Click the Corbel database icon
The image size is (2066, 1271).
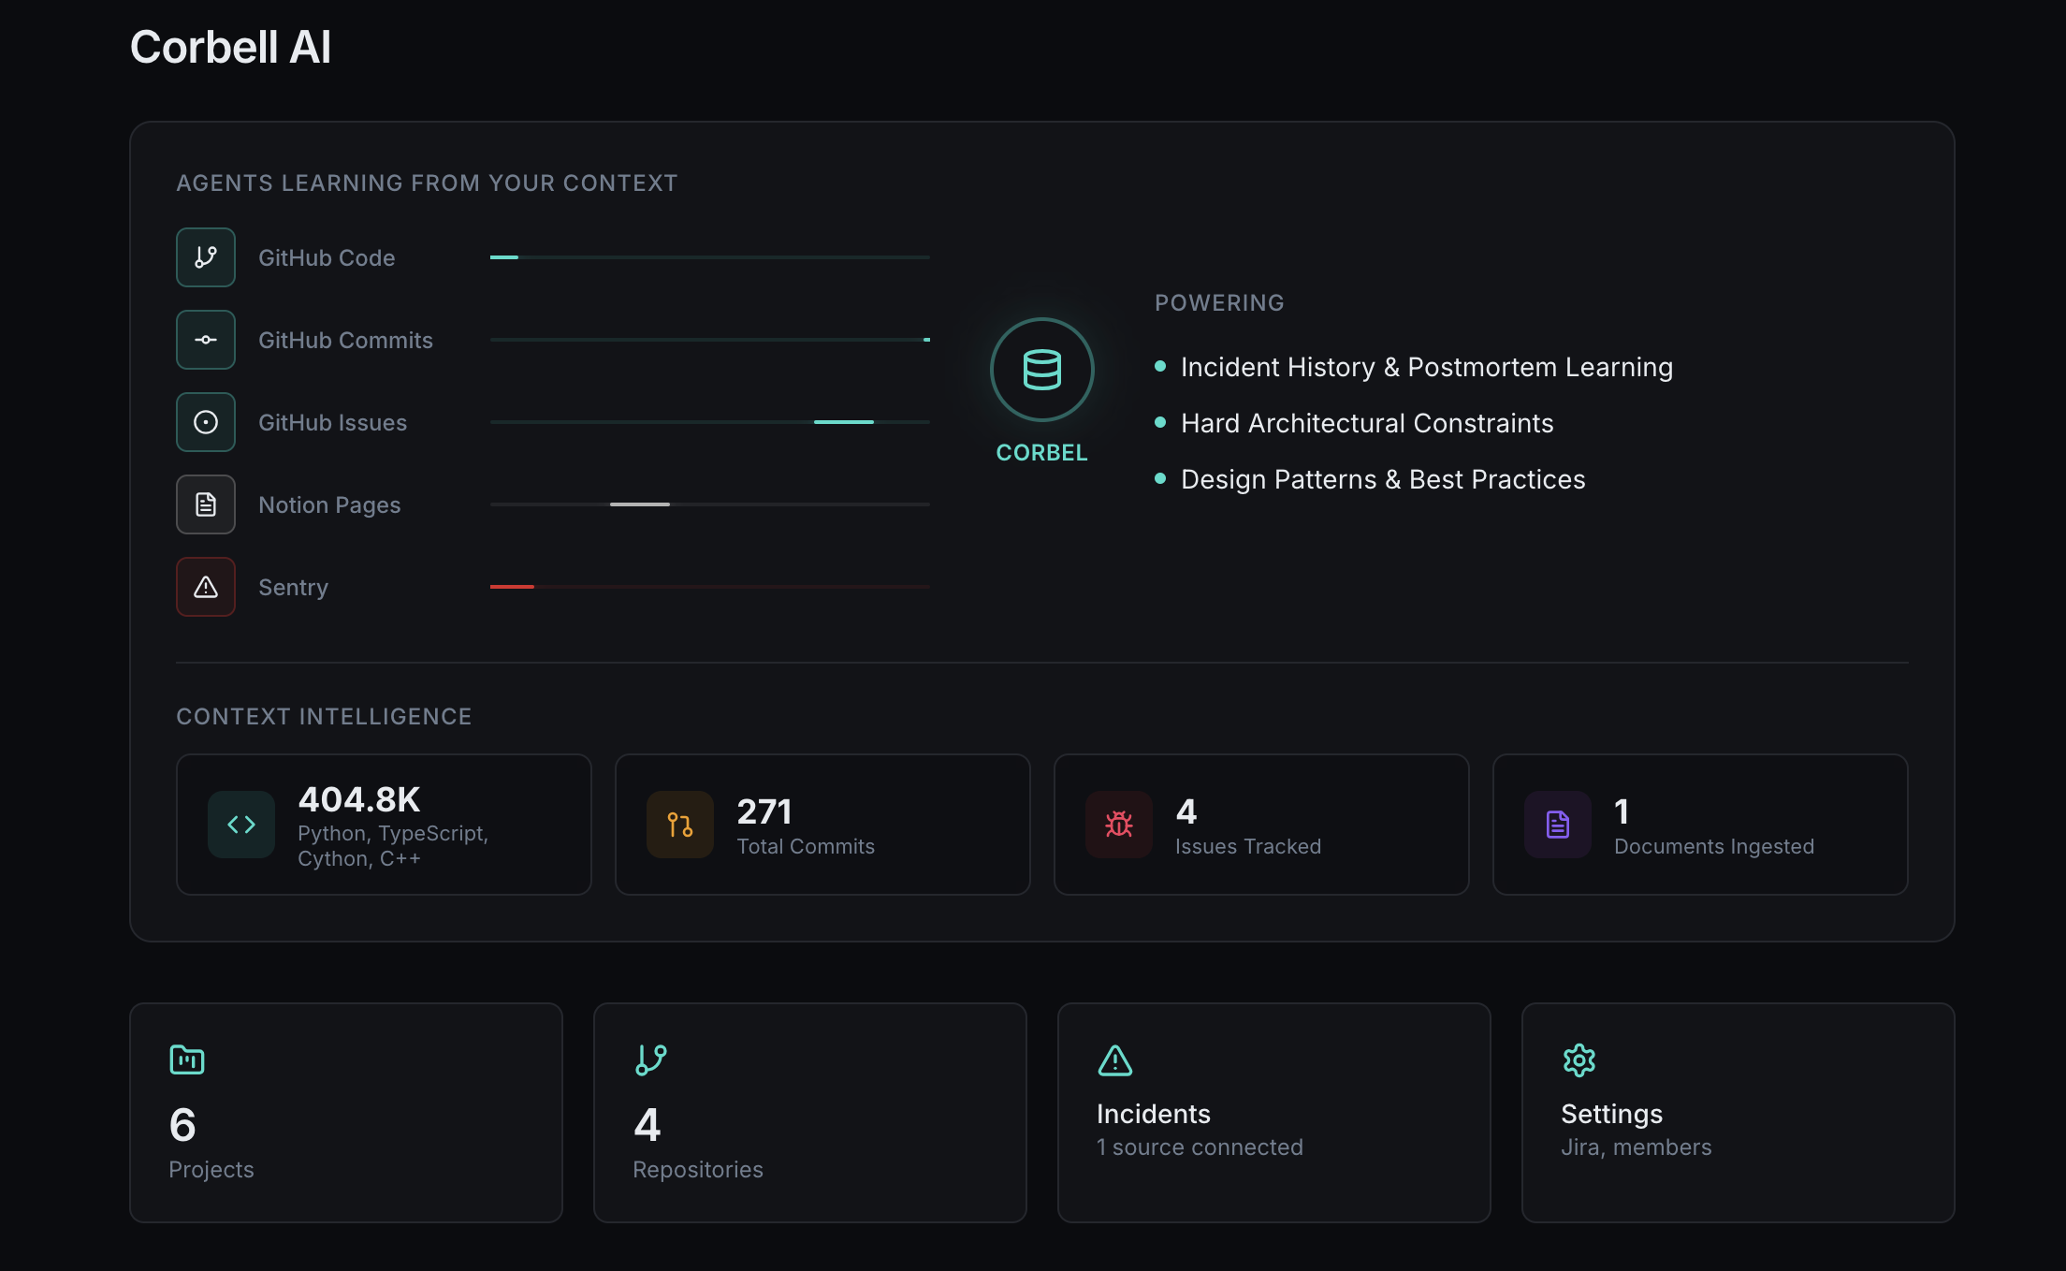pos(1040,370)
